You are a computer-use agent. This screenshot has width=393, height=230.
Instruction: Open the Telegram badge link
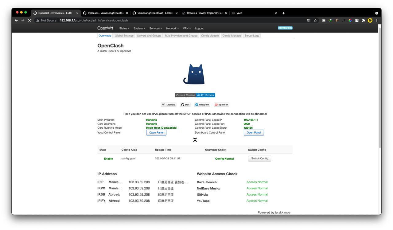[x=202, y=105]
